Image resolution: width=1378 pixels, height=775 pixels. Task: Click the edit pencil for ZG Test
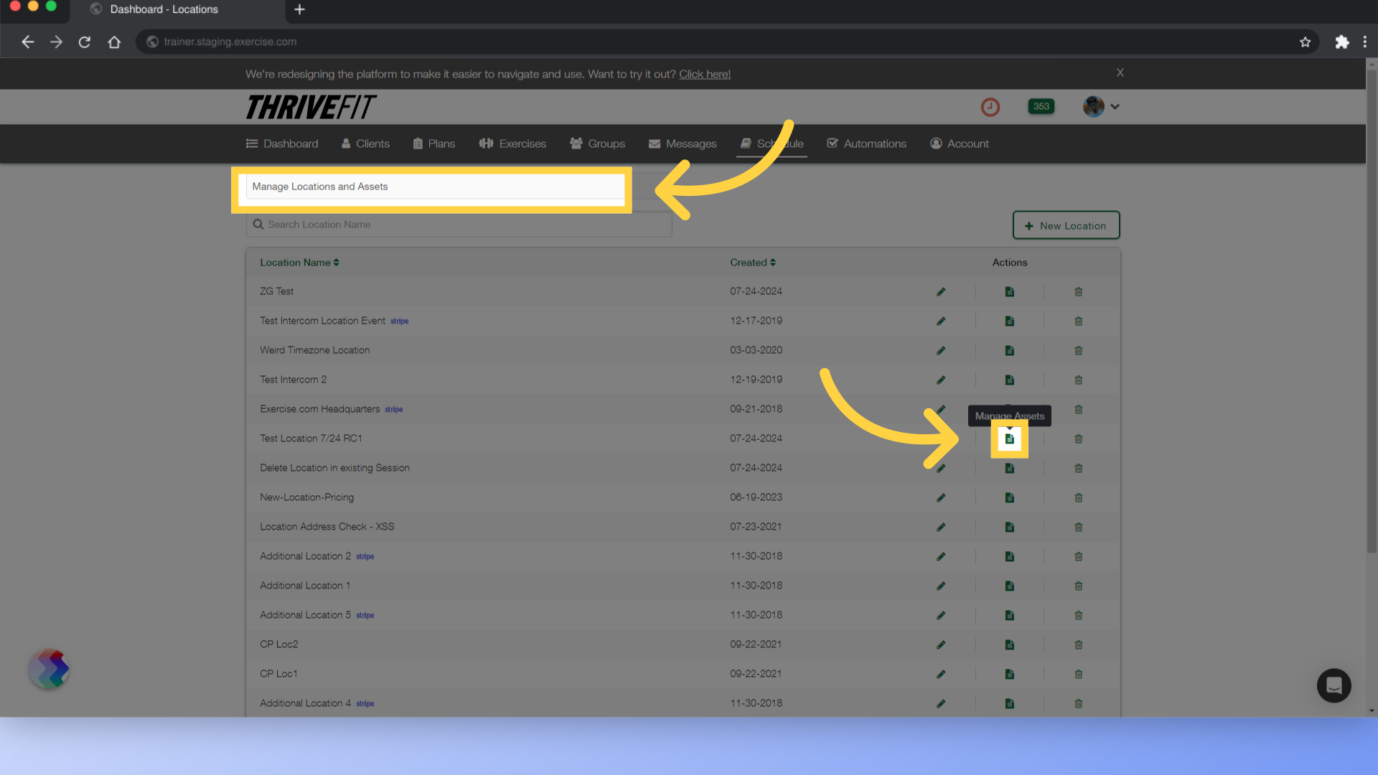pos(941,292)
